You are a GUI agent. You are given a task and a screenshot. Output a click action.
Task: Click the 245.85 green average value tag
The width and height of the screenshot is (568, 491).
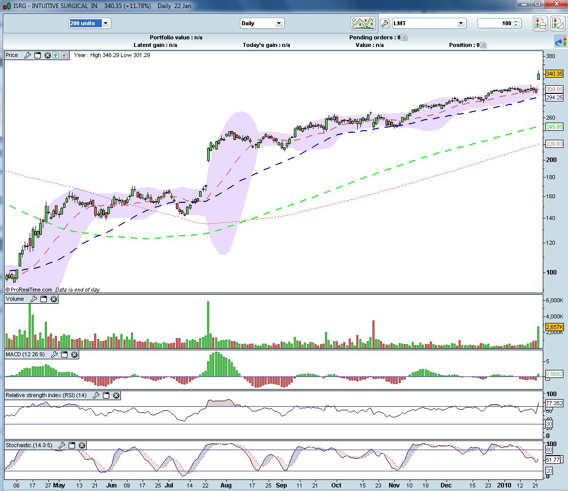[x=554, y=127]
